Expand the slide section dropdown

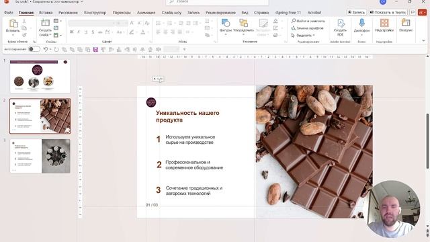(x=57, y=35)
